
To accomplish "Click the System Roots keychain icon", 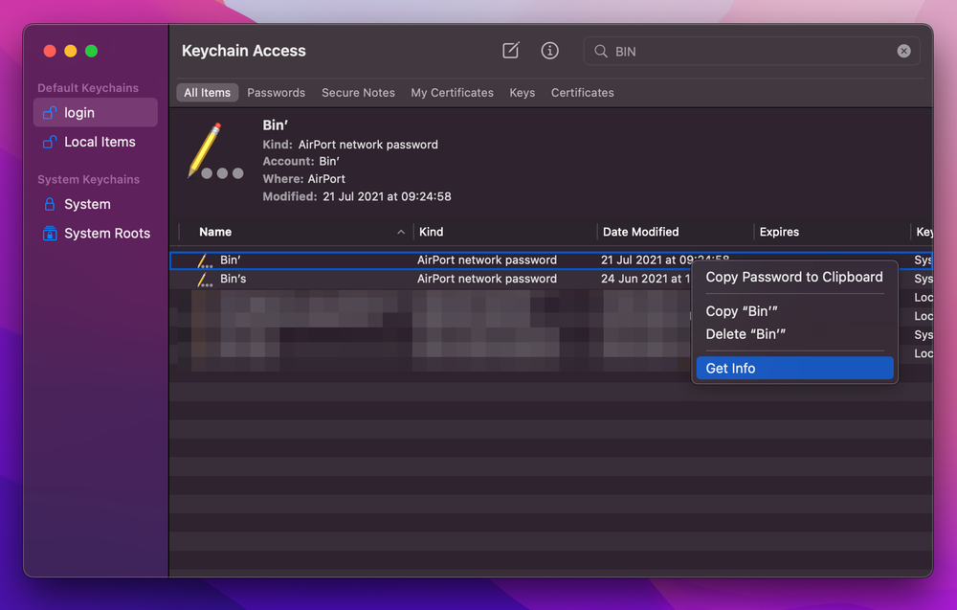I will [50, 234].
